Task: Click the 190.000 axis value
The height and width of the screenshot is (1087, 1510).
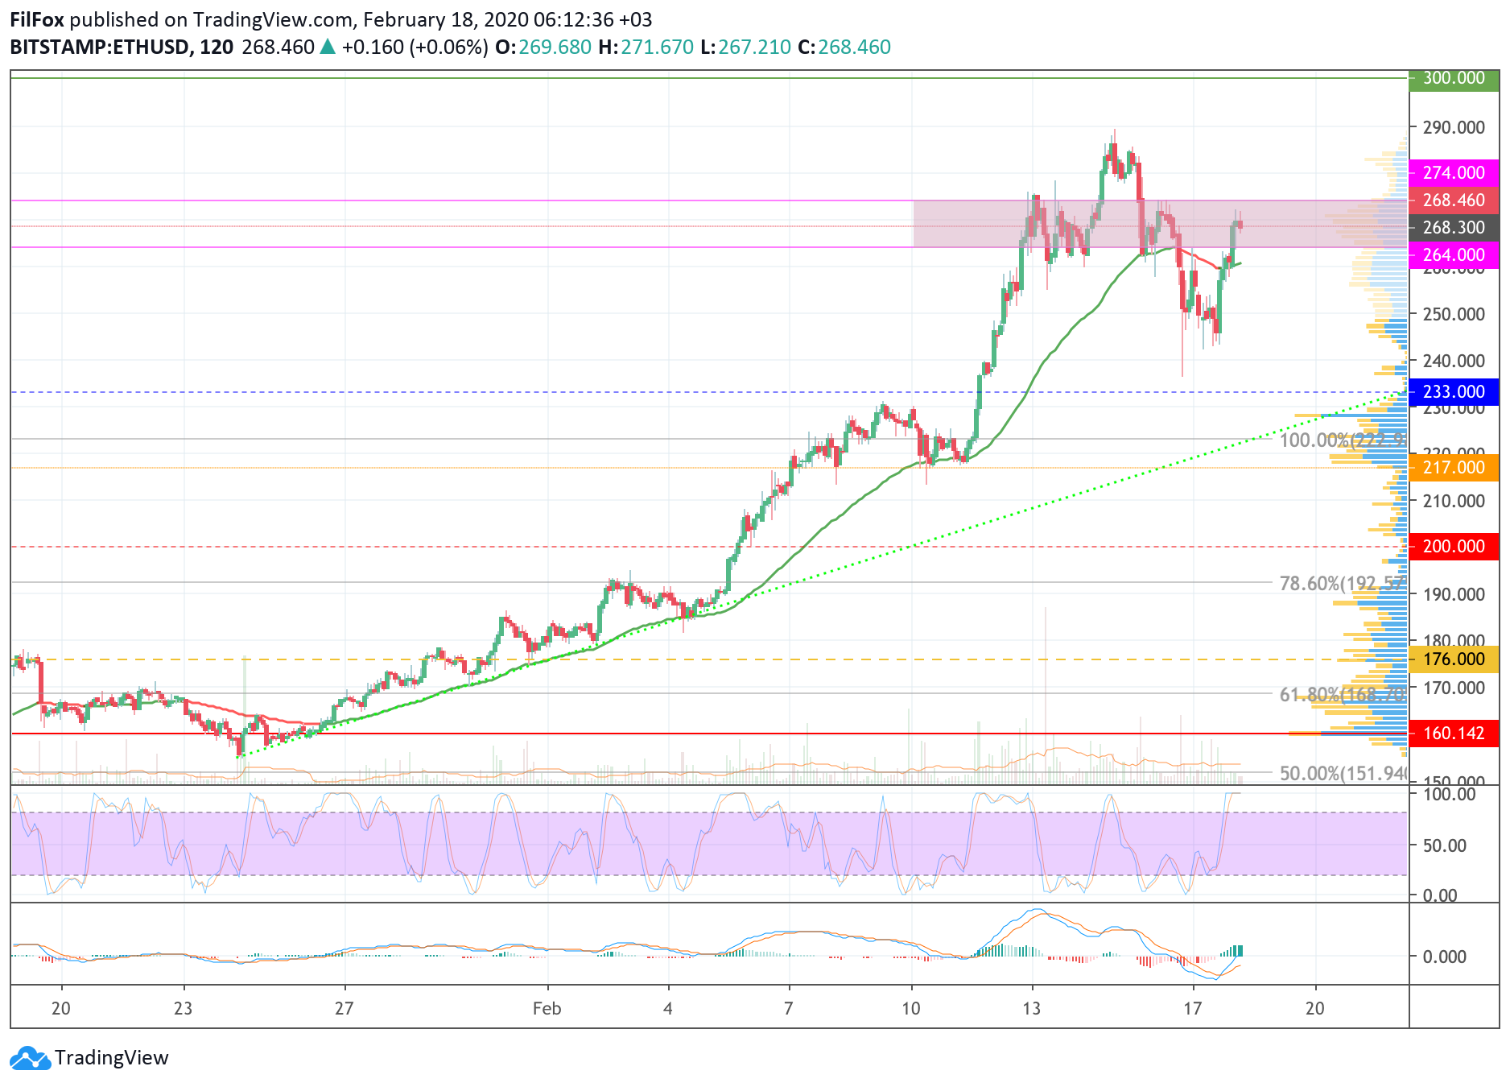Action: point(1454,594)
